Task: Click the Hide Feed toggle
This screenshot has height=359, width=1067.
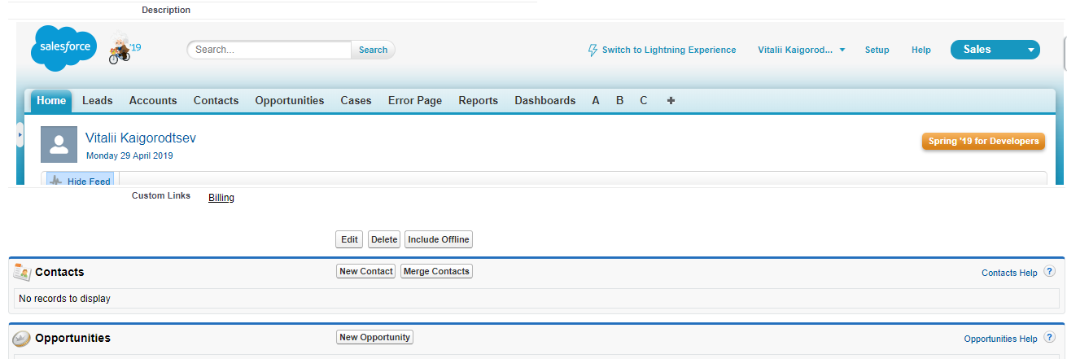Action: [80, 181]
